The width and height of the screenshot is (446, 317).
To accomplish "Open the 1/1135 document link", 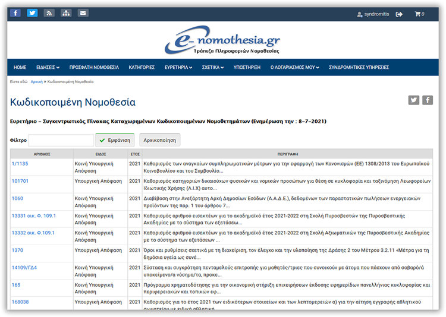I will tap(20, 164).
